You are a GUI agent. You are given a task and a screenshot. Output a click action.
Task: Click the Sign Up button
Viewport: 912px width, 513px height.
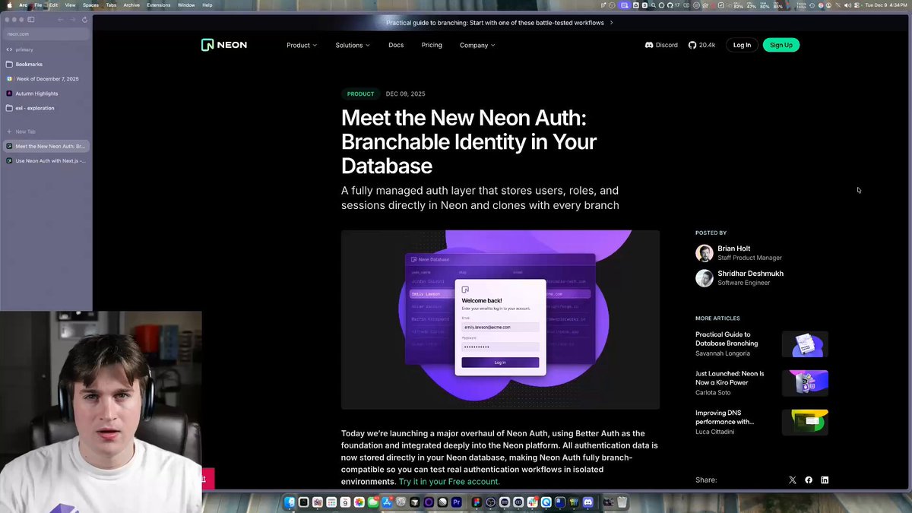tap(781, 45)
